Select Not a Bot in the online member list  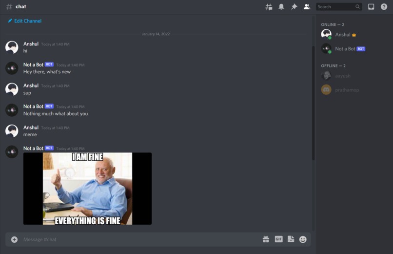[354, 49]
